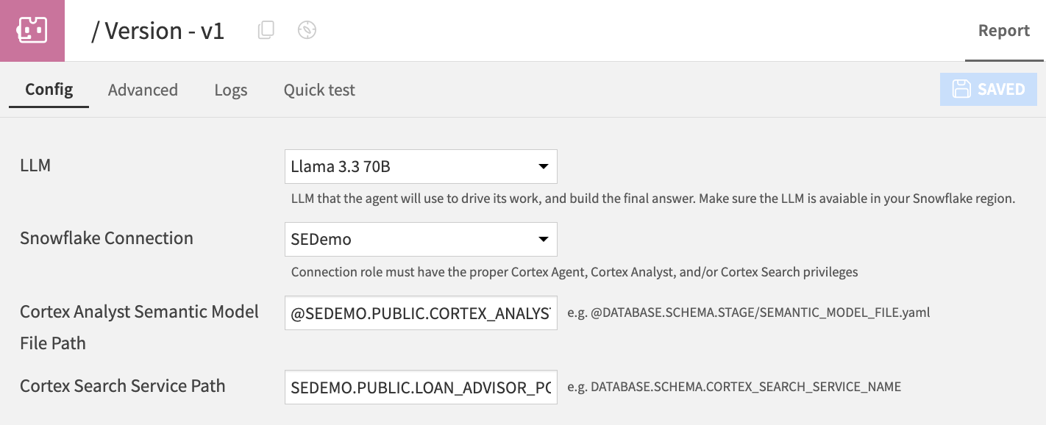Screen dimensions: 1046x425
Task: Click the LOAN_ADVISOR search service path value
Action: tap(421, 387)
